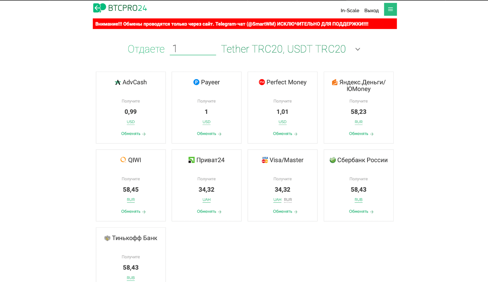Image resolution: width=488 pixels, height=282 pixels.
Task: Click the Отдаете label
Action: click(146, 49)
